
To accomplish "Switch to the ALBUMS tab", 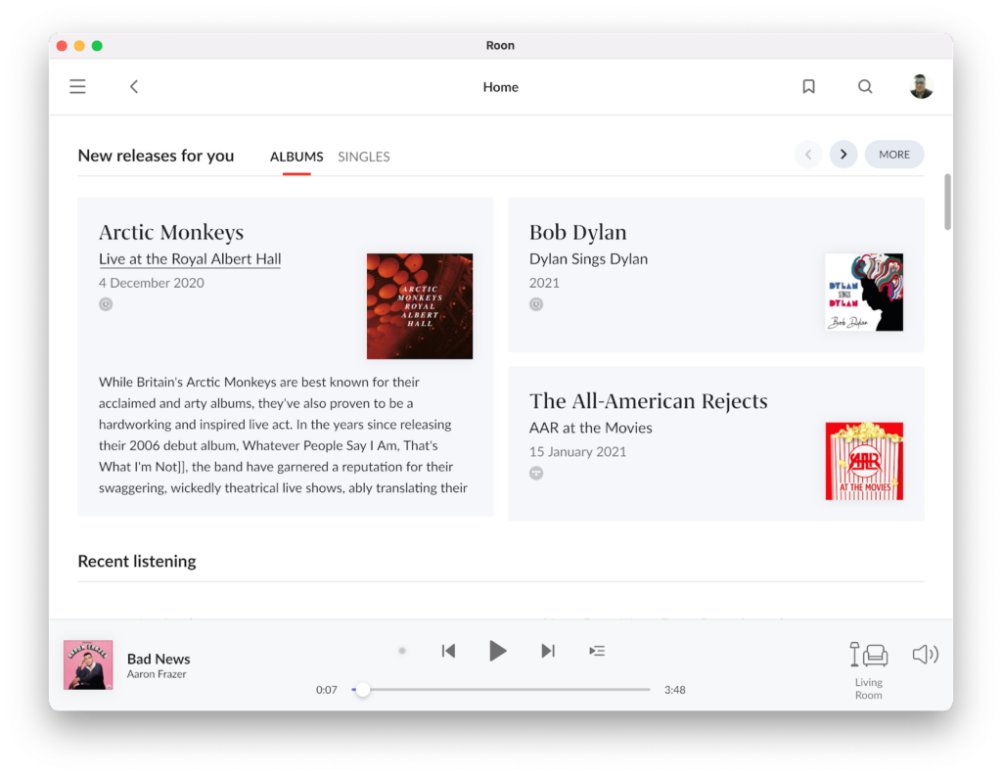I will point(296,157).
